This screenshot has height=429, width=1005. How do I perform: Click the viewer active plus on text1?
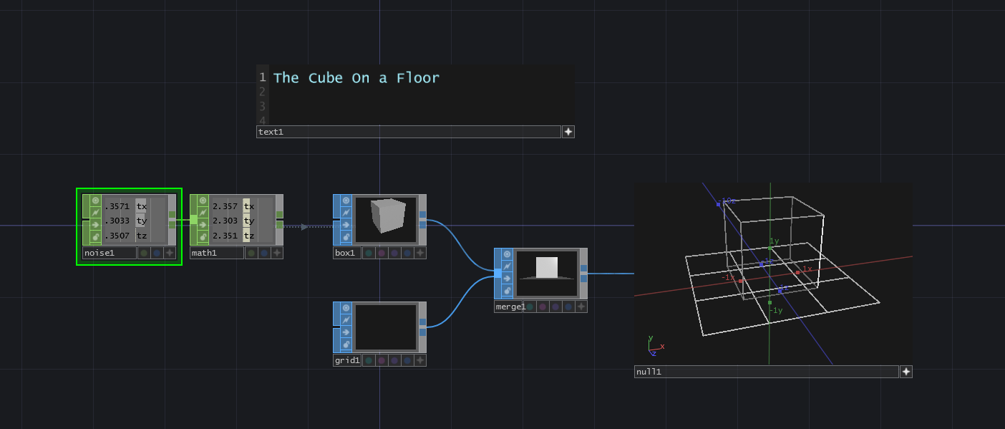click(x=568, y=132)
